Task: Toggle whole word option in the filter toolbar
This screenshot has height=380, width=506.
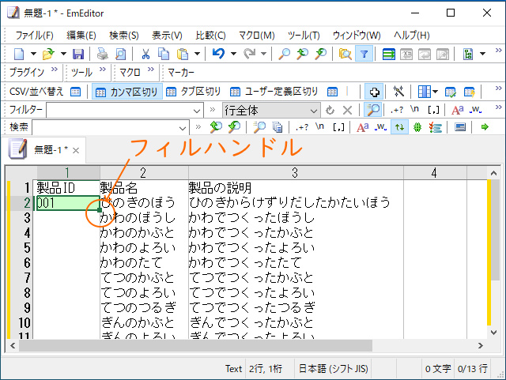Action: tap(475, 110)
